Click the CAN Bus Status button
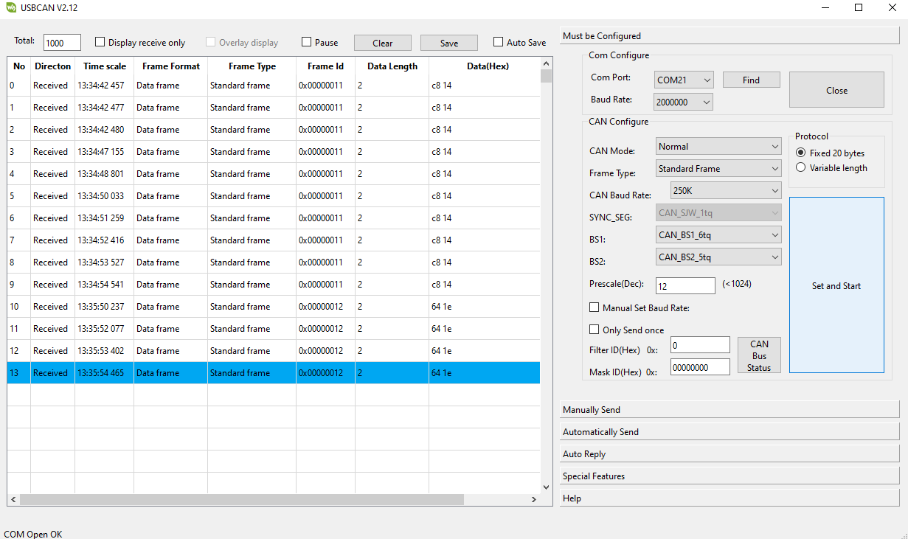 tap(759, 355)
